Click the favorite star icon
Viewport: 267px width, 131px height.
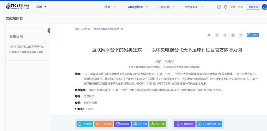pyautogui.click(x=217, y=35)
